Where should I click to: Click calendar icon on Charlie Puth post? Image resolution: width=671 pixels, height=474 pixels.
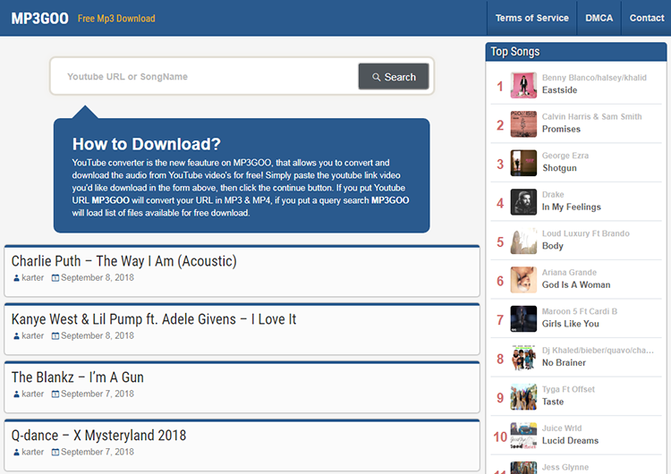tap(55, 278)
